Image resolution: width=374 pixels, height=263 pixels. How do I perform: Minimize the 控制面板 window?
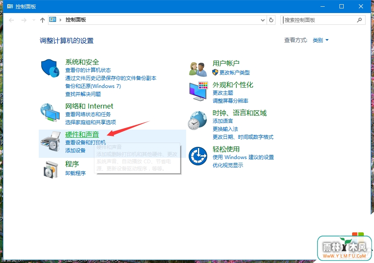click(x=323, y=6)
